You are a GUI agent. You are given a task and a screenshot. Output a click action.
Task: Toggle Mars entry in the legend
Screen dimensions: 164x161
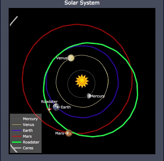[22, 136]
